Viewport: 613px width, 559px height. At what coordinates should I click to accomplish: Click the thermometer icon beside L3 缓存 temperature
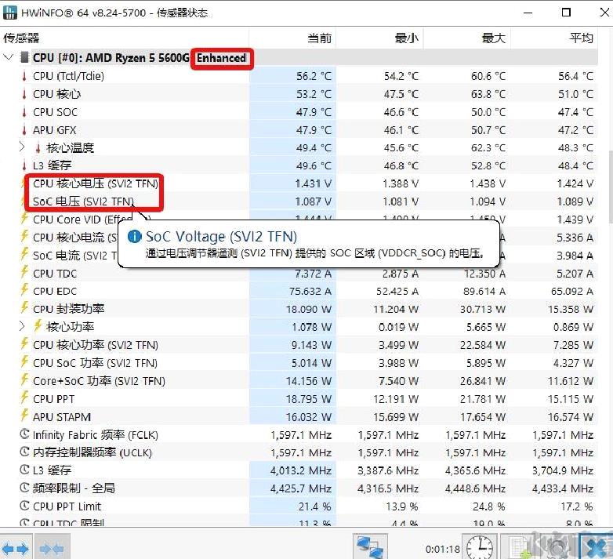(x=24, y=165)
